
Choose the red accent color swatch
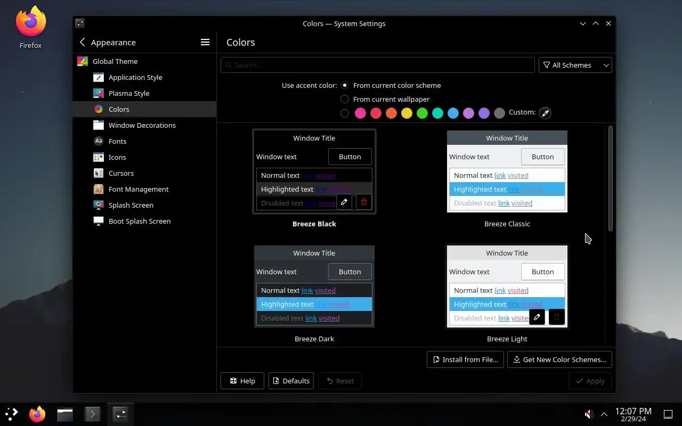tap(376, 113)
